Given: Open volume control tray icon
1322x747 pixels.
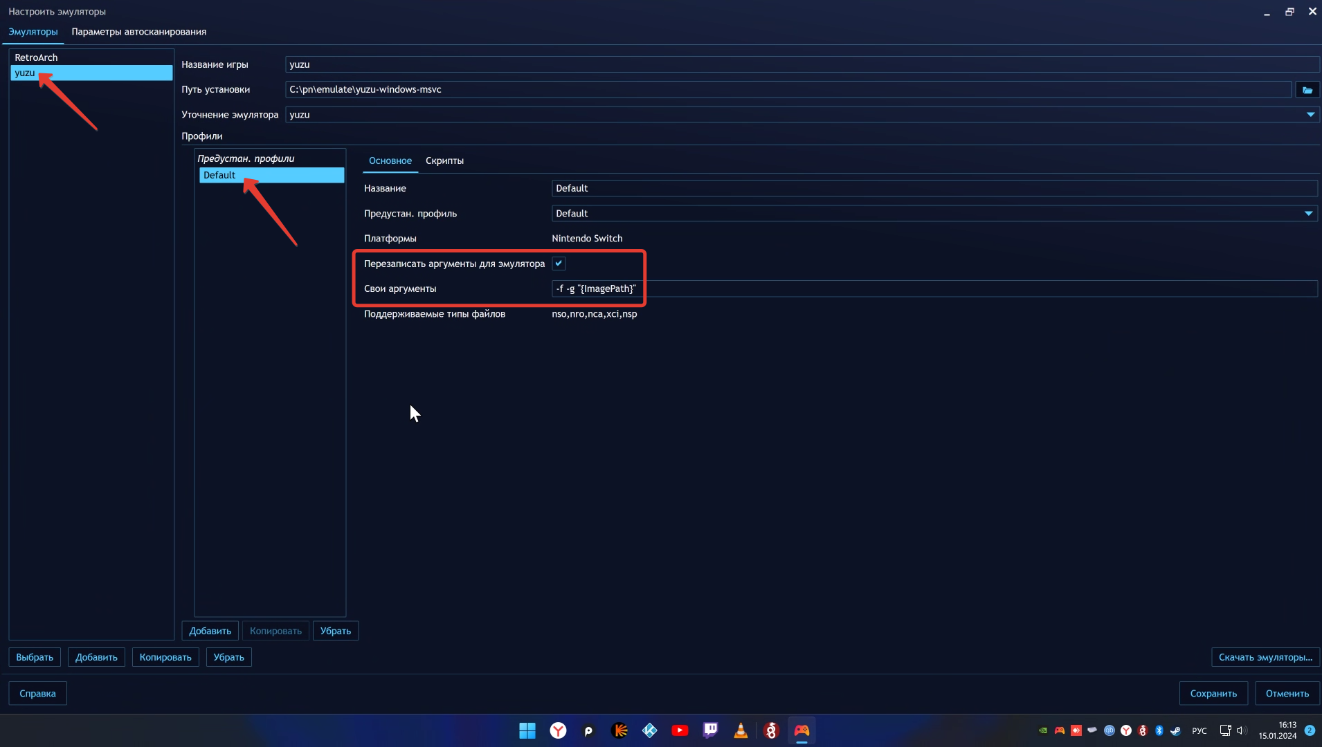Looking at the screenshot, I should click(x=1241, y=730).
